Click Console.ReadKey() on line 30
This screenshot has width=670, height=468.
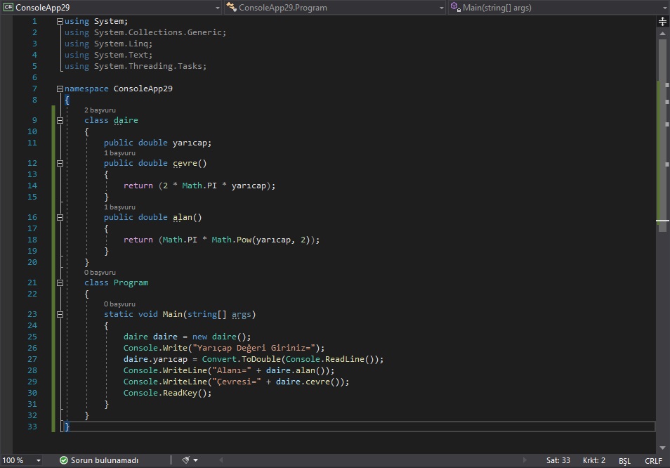[165, 394]
